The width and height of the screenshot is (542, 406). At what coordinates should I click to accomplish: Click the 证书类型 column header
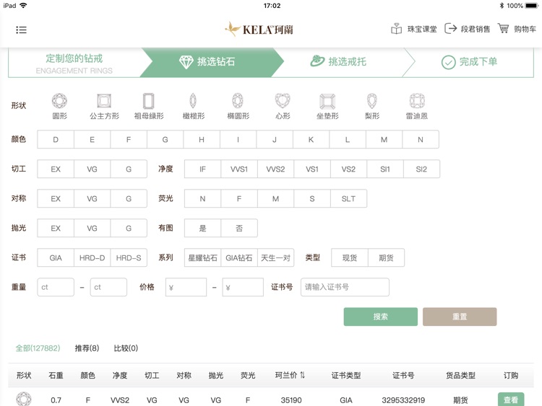point(346,375)
